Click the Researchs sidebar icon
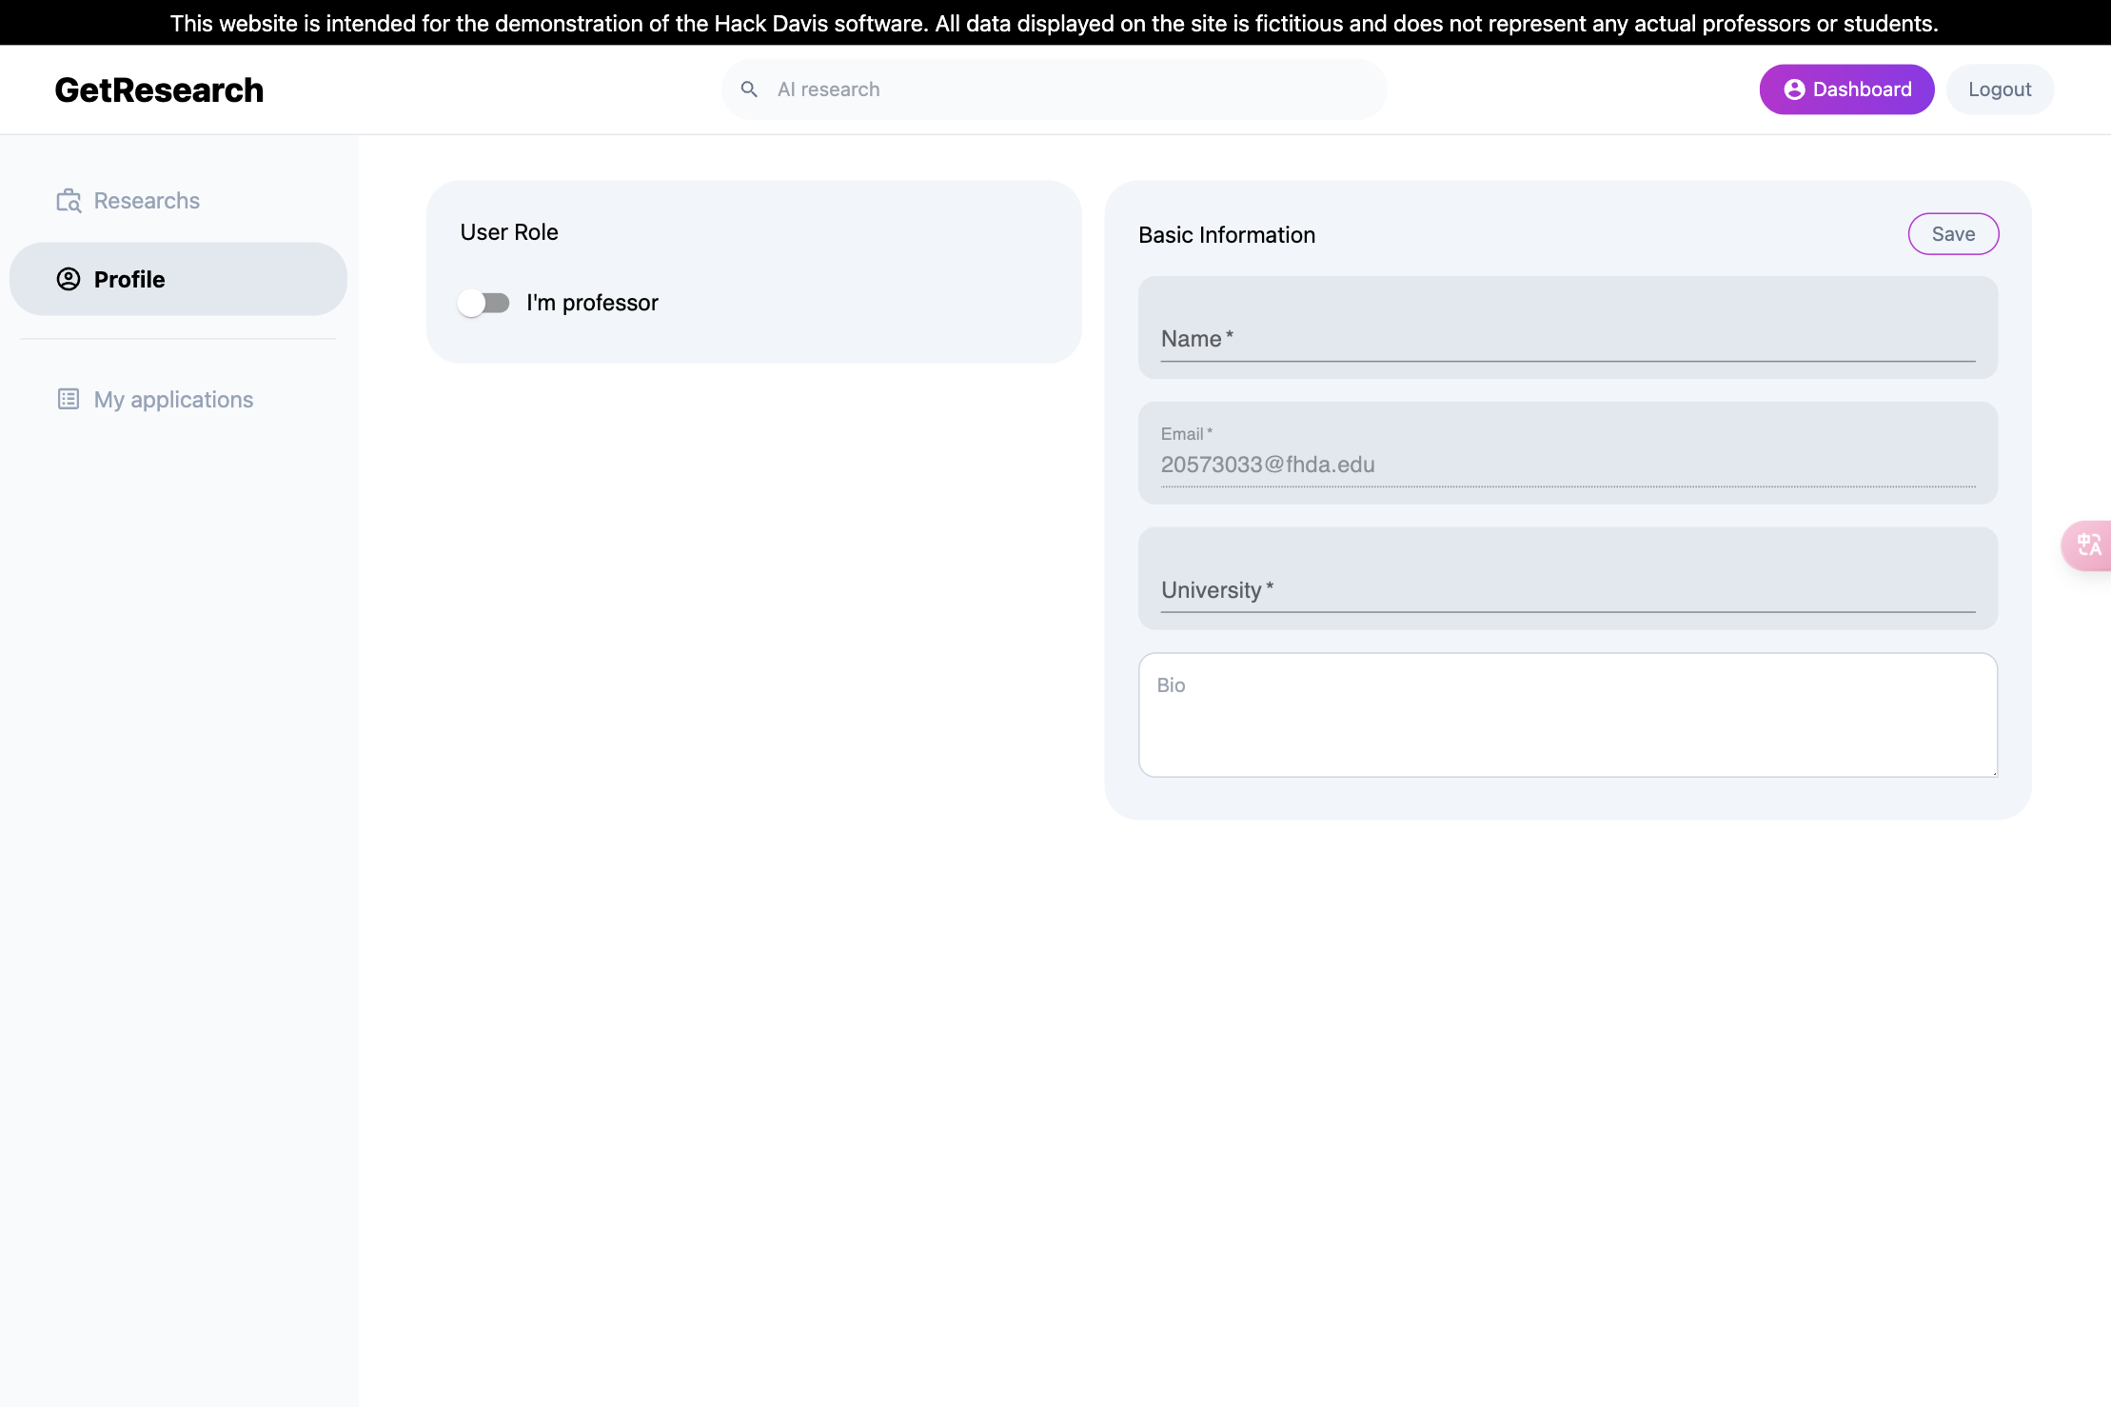2111x1407 pixels. pos(69,201)
